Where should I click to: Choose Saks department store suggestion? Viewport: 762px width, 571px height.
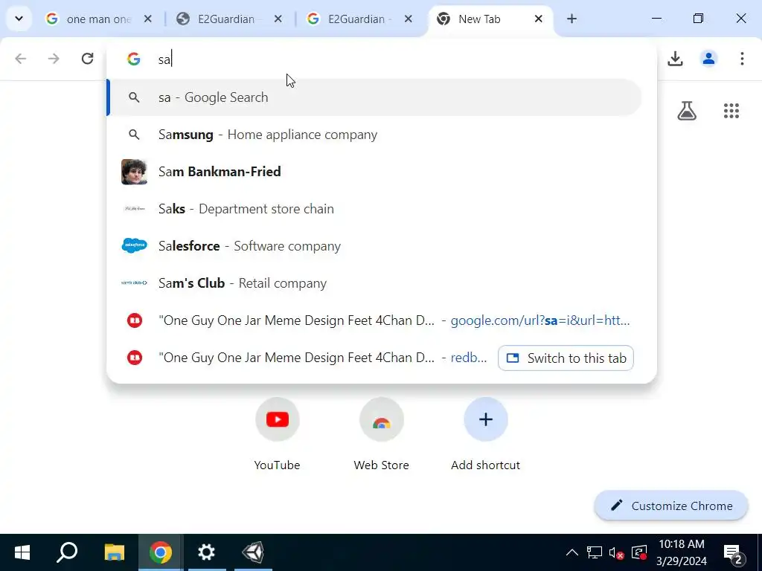click(374, 209)
